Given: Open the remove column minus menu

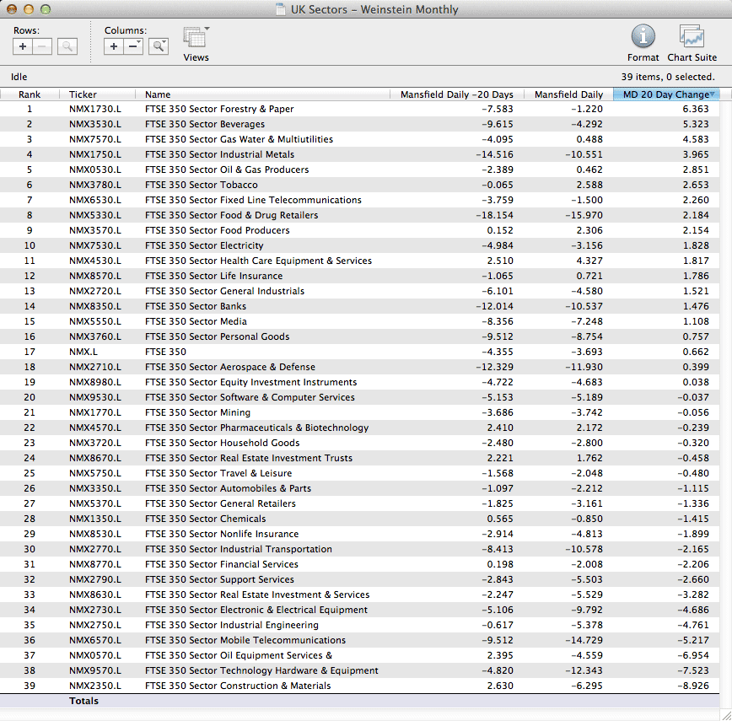Looking at the screenshot, I should [x=133, y=46].
